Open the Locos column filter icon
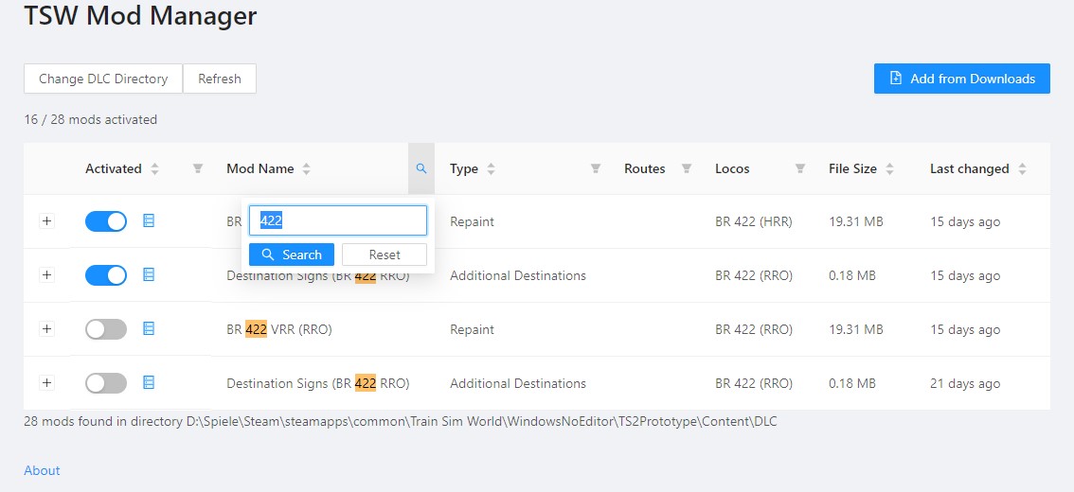1074x492 pixels. pyautogui.click(x=800, y=168)
